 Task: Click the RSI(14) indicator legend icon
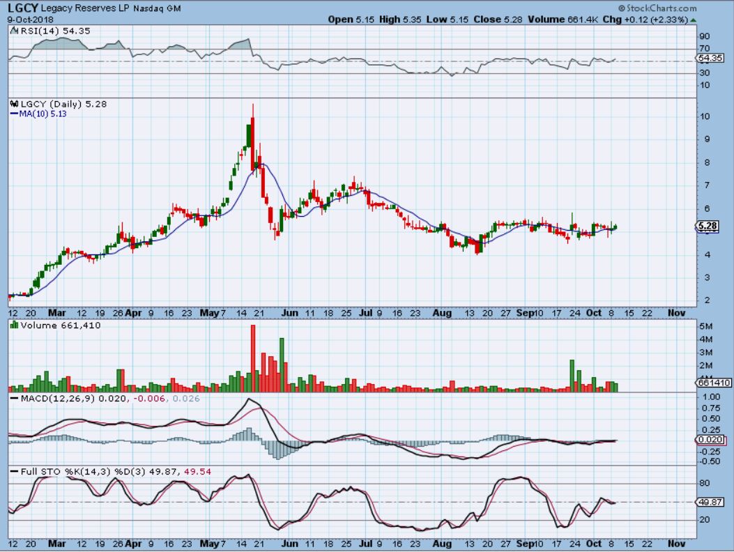(14, 31)
